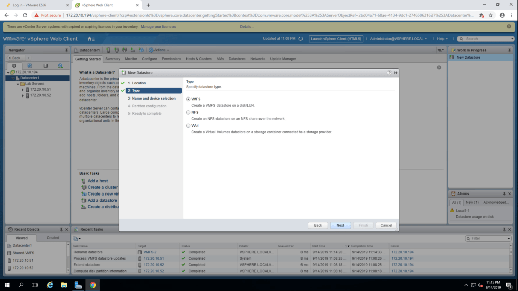The height and width of the screenshot is (291, 518).
Task: Click Next in the New Datastore wizard
Action: coord(340,225)
